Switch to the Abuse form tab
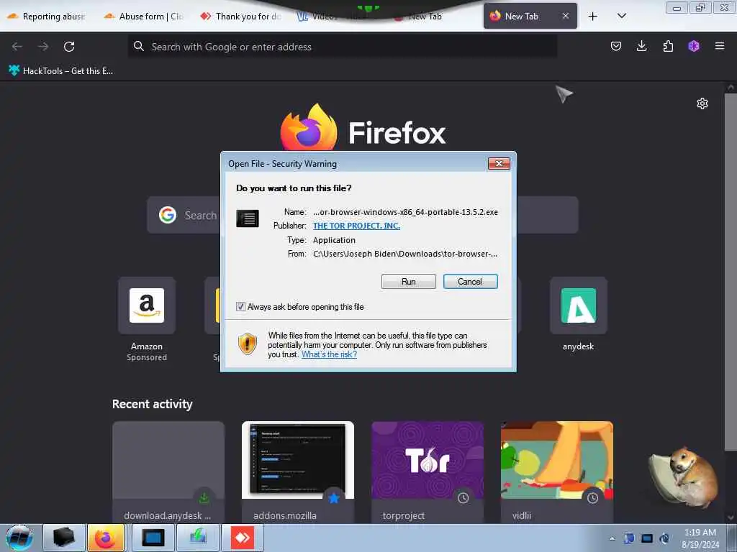The image size is (737, 552). coord(144,17)
